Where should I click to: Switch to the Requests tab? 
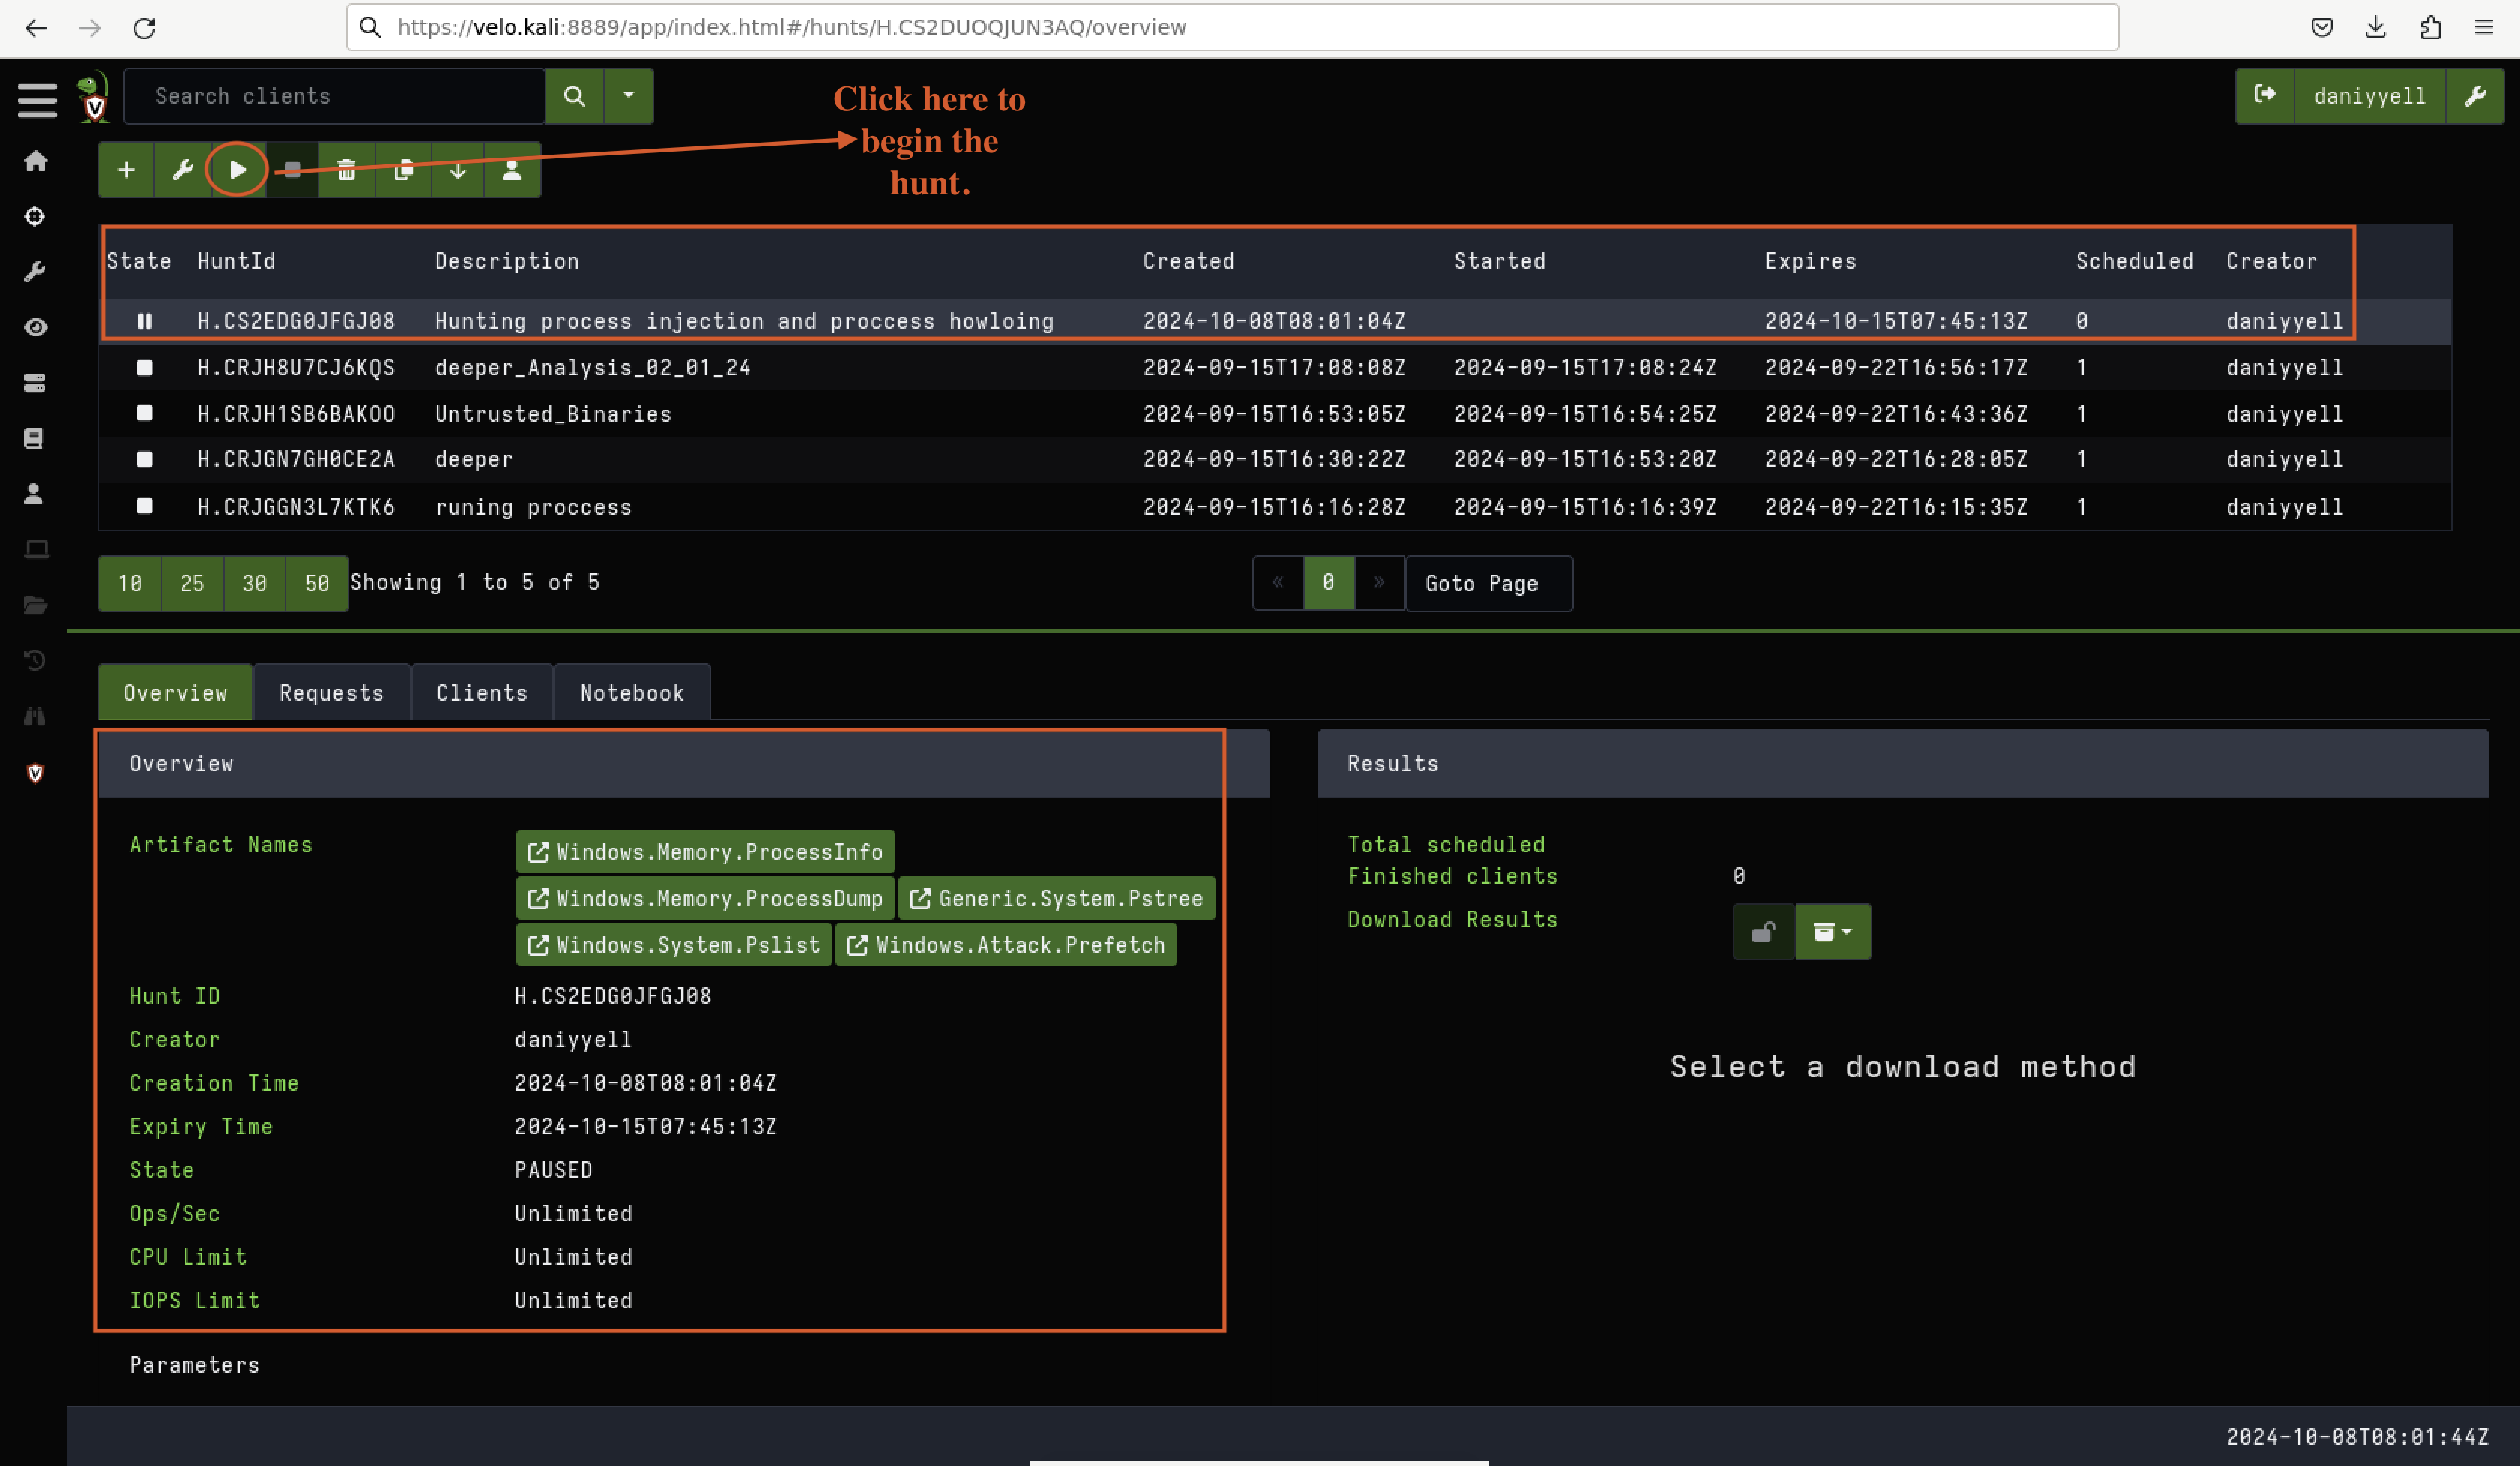point(332,693)
